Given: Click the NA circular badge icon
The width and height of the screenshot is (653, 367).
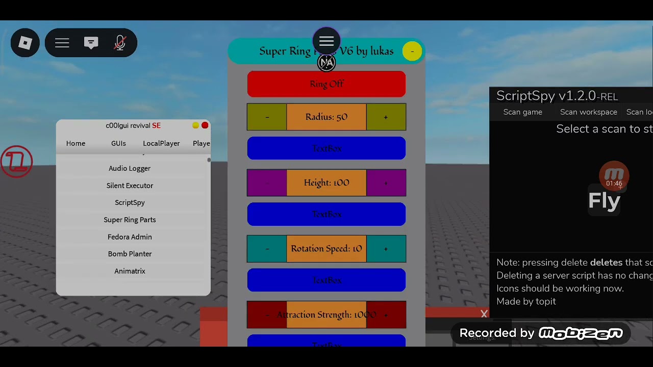Looking at the screenshot, I should pos(326,63).
